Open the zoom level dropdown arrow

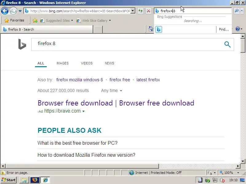[238, 173]
